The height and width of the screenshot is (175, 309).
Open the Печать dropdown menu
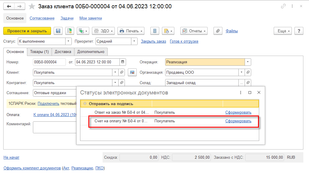pyautogui.click(x=131, y=31)
